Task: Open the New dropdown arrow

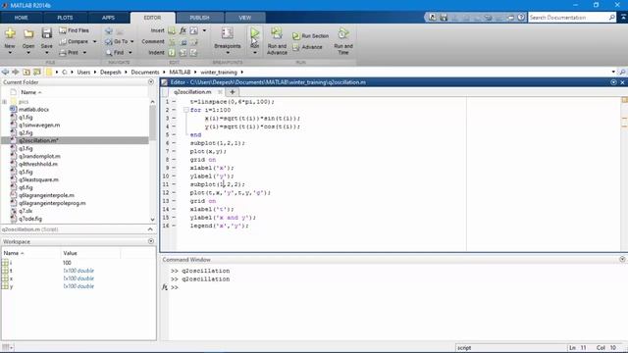Action: (10, 53)
